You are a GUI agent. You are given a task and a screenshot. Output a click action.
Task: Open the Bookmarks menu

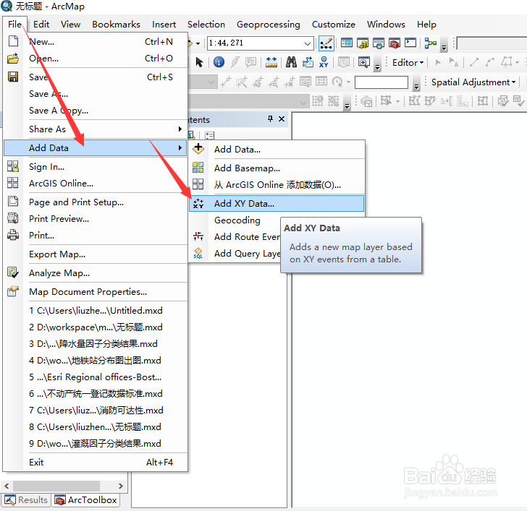click(116, 25)
